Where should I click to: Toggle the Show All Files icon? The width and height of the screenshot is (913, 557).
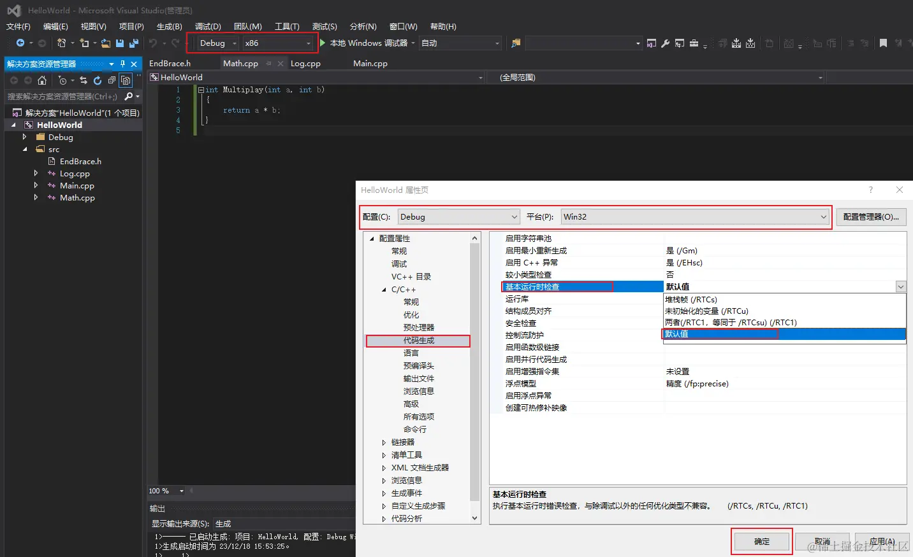126,80
